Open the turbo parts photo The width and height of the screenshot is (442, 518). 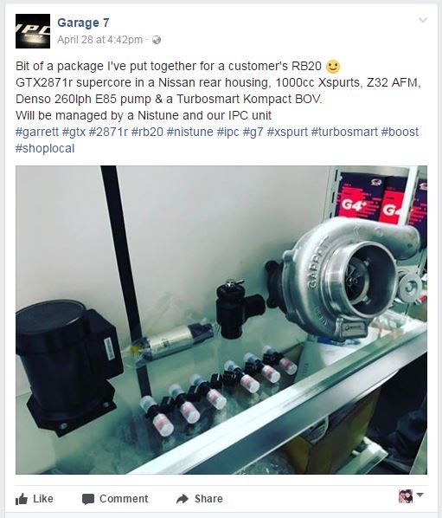221,320
